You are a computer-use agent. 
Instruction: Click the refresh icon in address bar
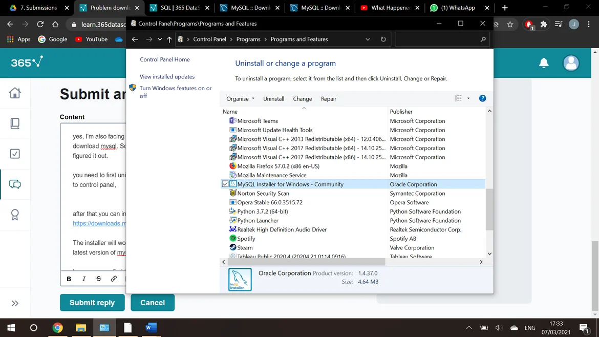click(383, 39)
